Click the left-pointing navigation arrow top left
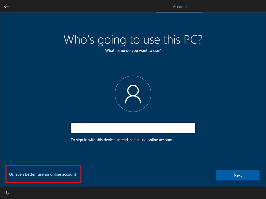The width and height of the screenshot is (266, 199). click(x=6, y=6)
